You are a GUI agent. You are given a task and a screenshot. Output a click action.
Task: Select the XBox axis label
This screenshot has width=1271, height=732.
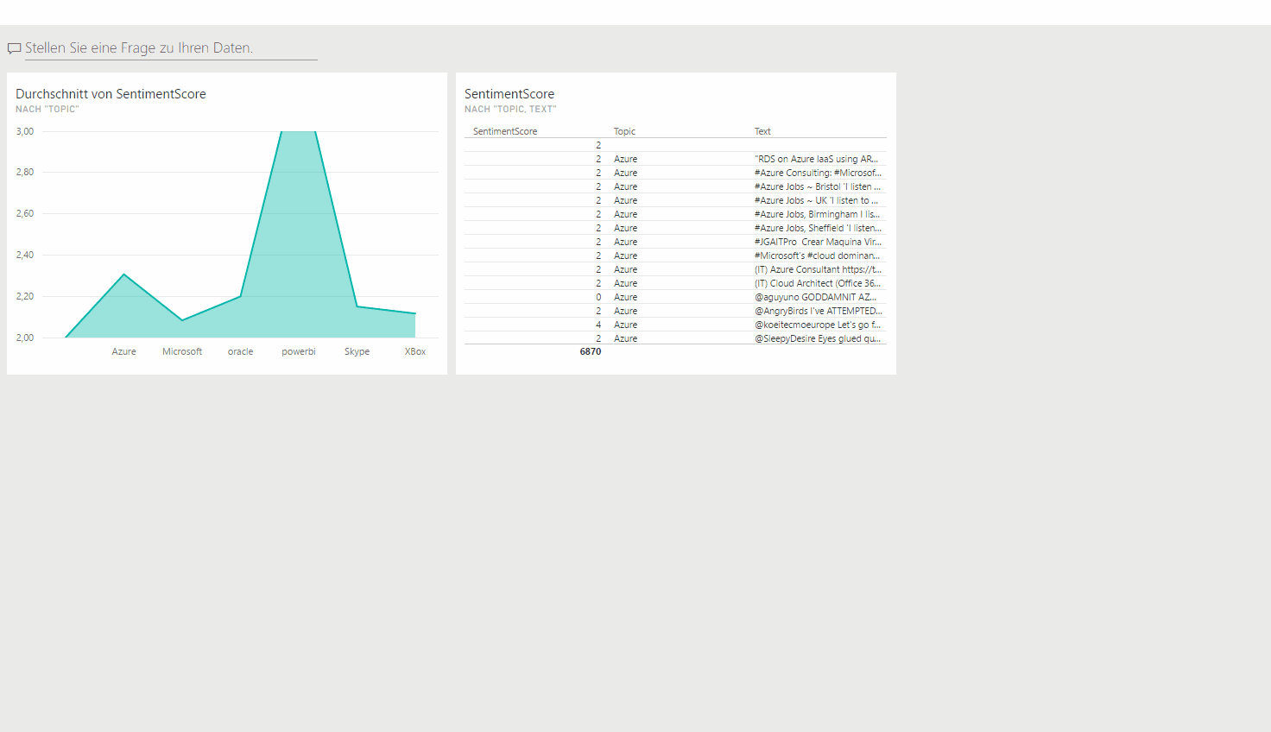(415, 352)
